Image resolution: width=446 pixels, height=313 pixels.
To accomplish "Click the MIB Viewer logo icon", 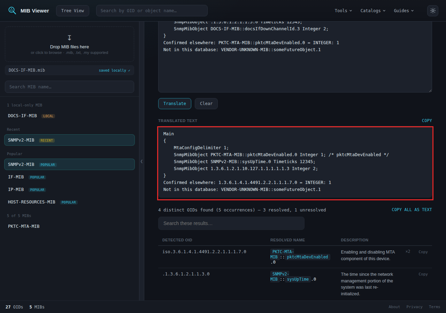I will 12,10.
